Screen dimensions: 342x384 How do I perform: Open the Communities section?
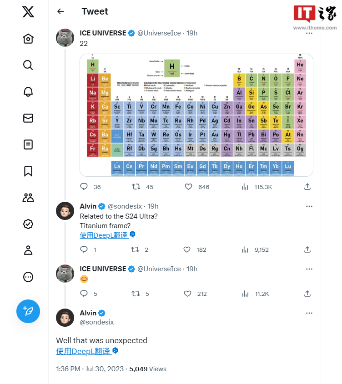(x=28, y=198)
